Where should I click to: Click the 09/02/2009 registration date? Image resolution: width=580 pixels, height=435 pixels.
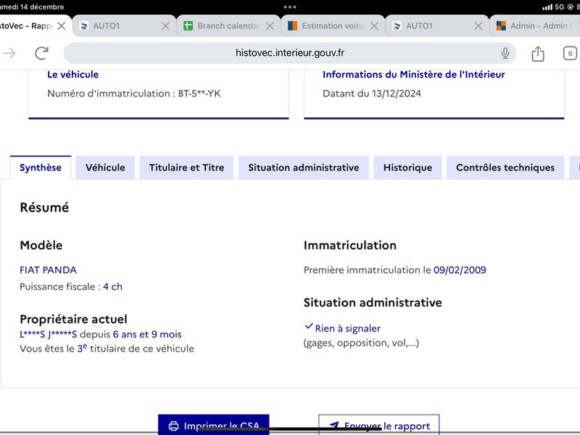tap(460, 270)
